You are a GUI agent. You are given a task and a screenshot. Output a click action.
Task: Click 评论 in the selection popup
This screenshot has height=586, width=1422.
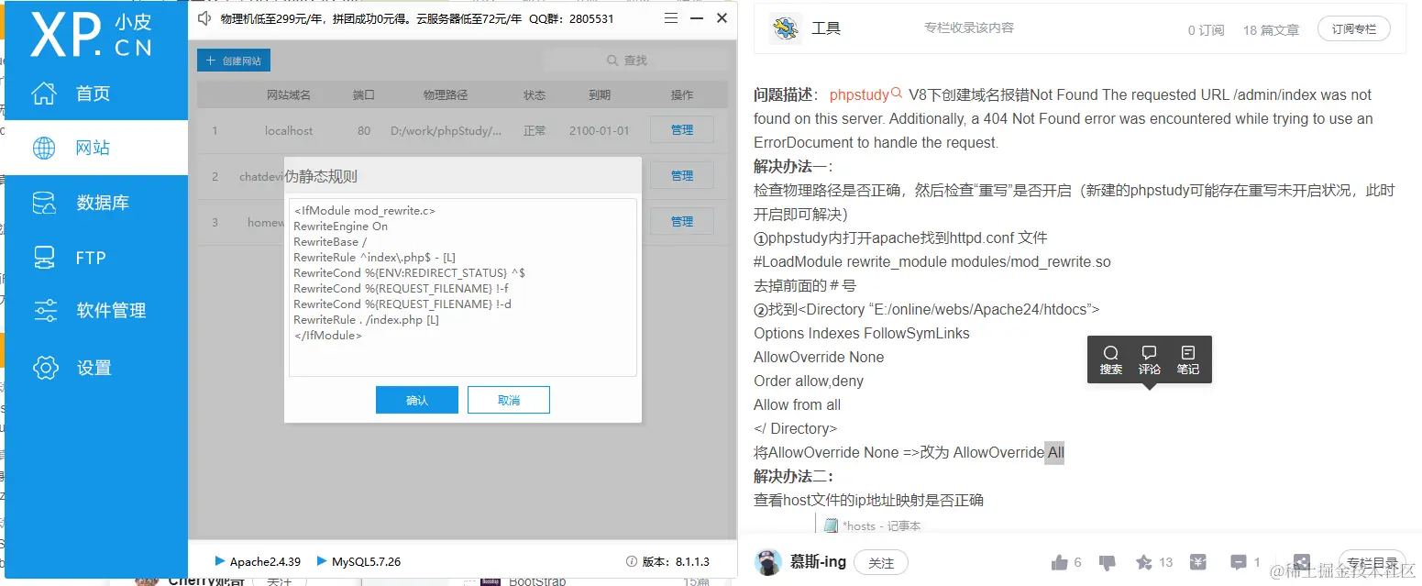(1150, 360)
